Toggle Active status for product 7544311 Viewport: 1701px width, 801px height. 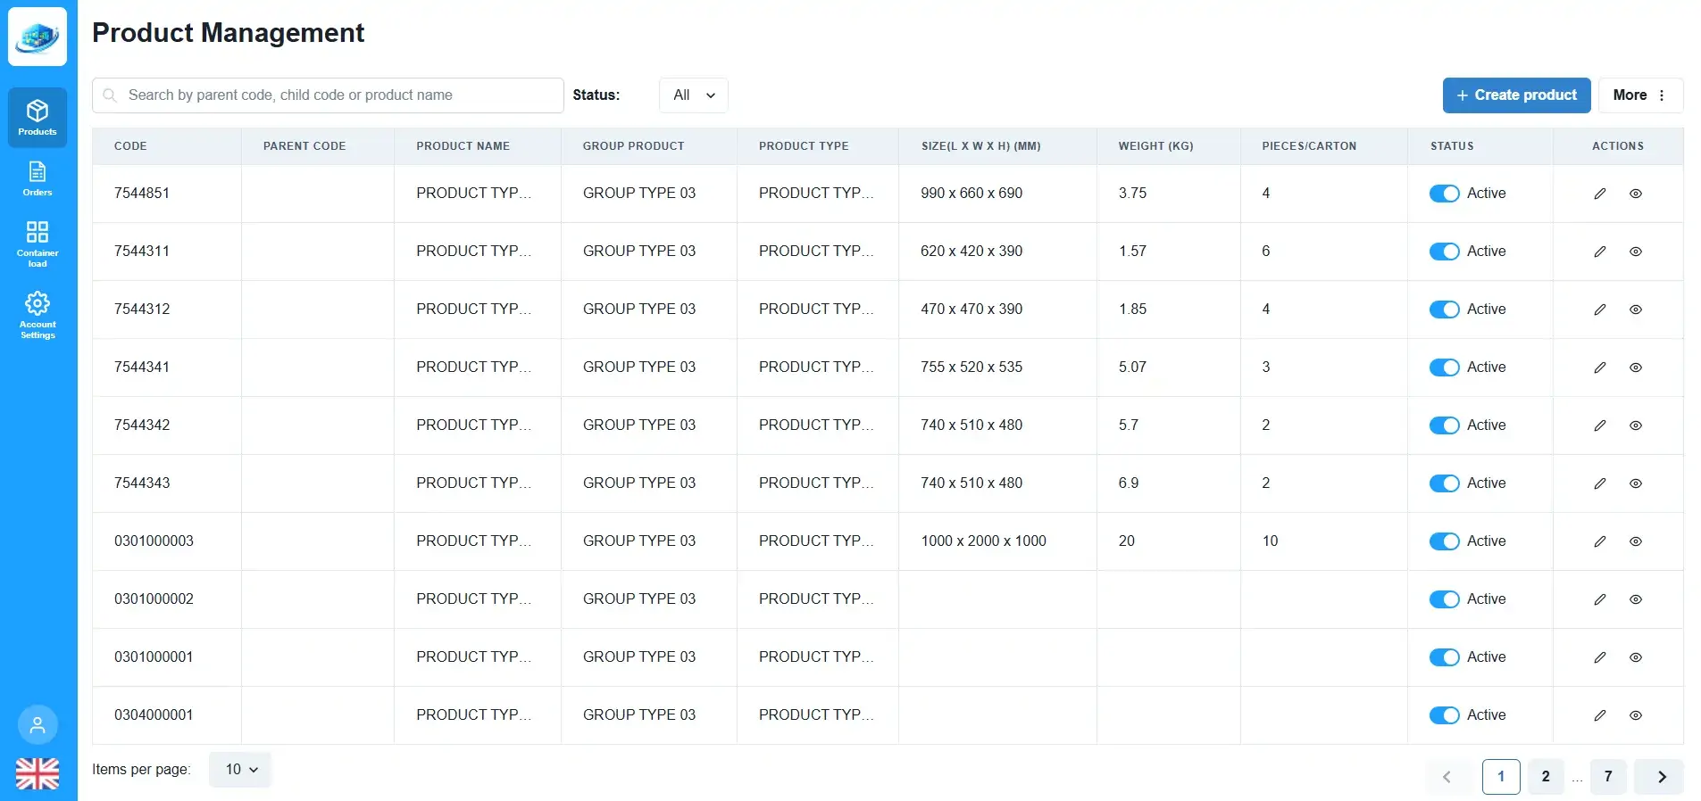[1444, 252]
